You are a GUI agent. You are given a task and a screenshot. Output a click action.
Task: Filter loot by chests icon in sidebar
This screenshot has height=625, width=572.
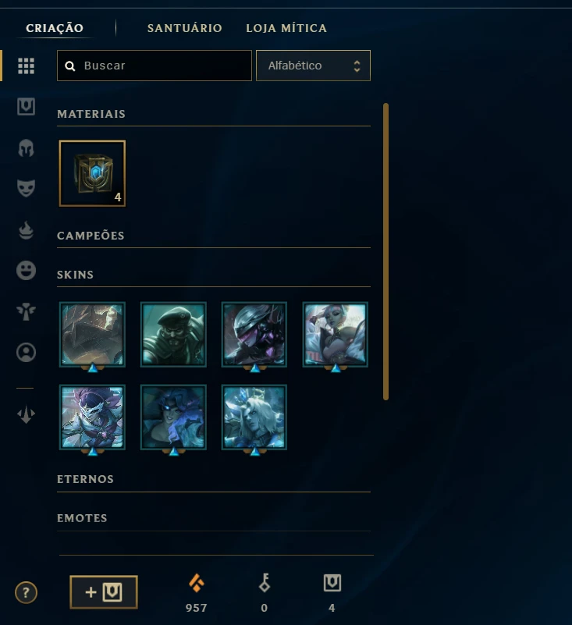[x=26, y=106]
